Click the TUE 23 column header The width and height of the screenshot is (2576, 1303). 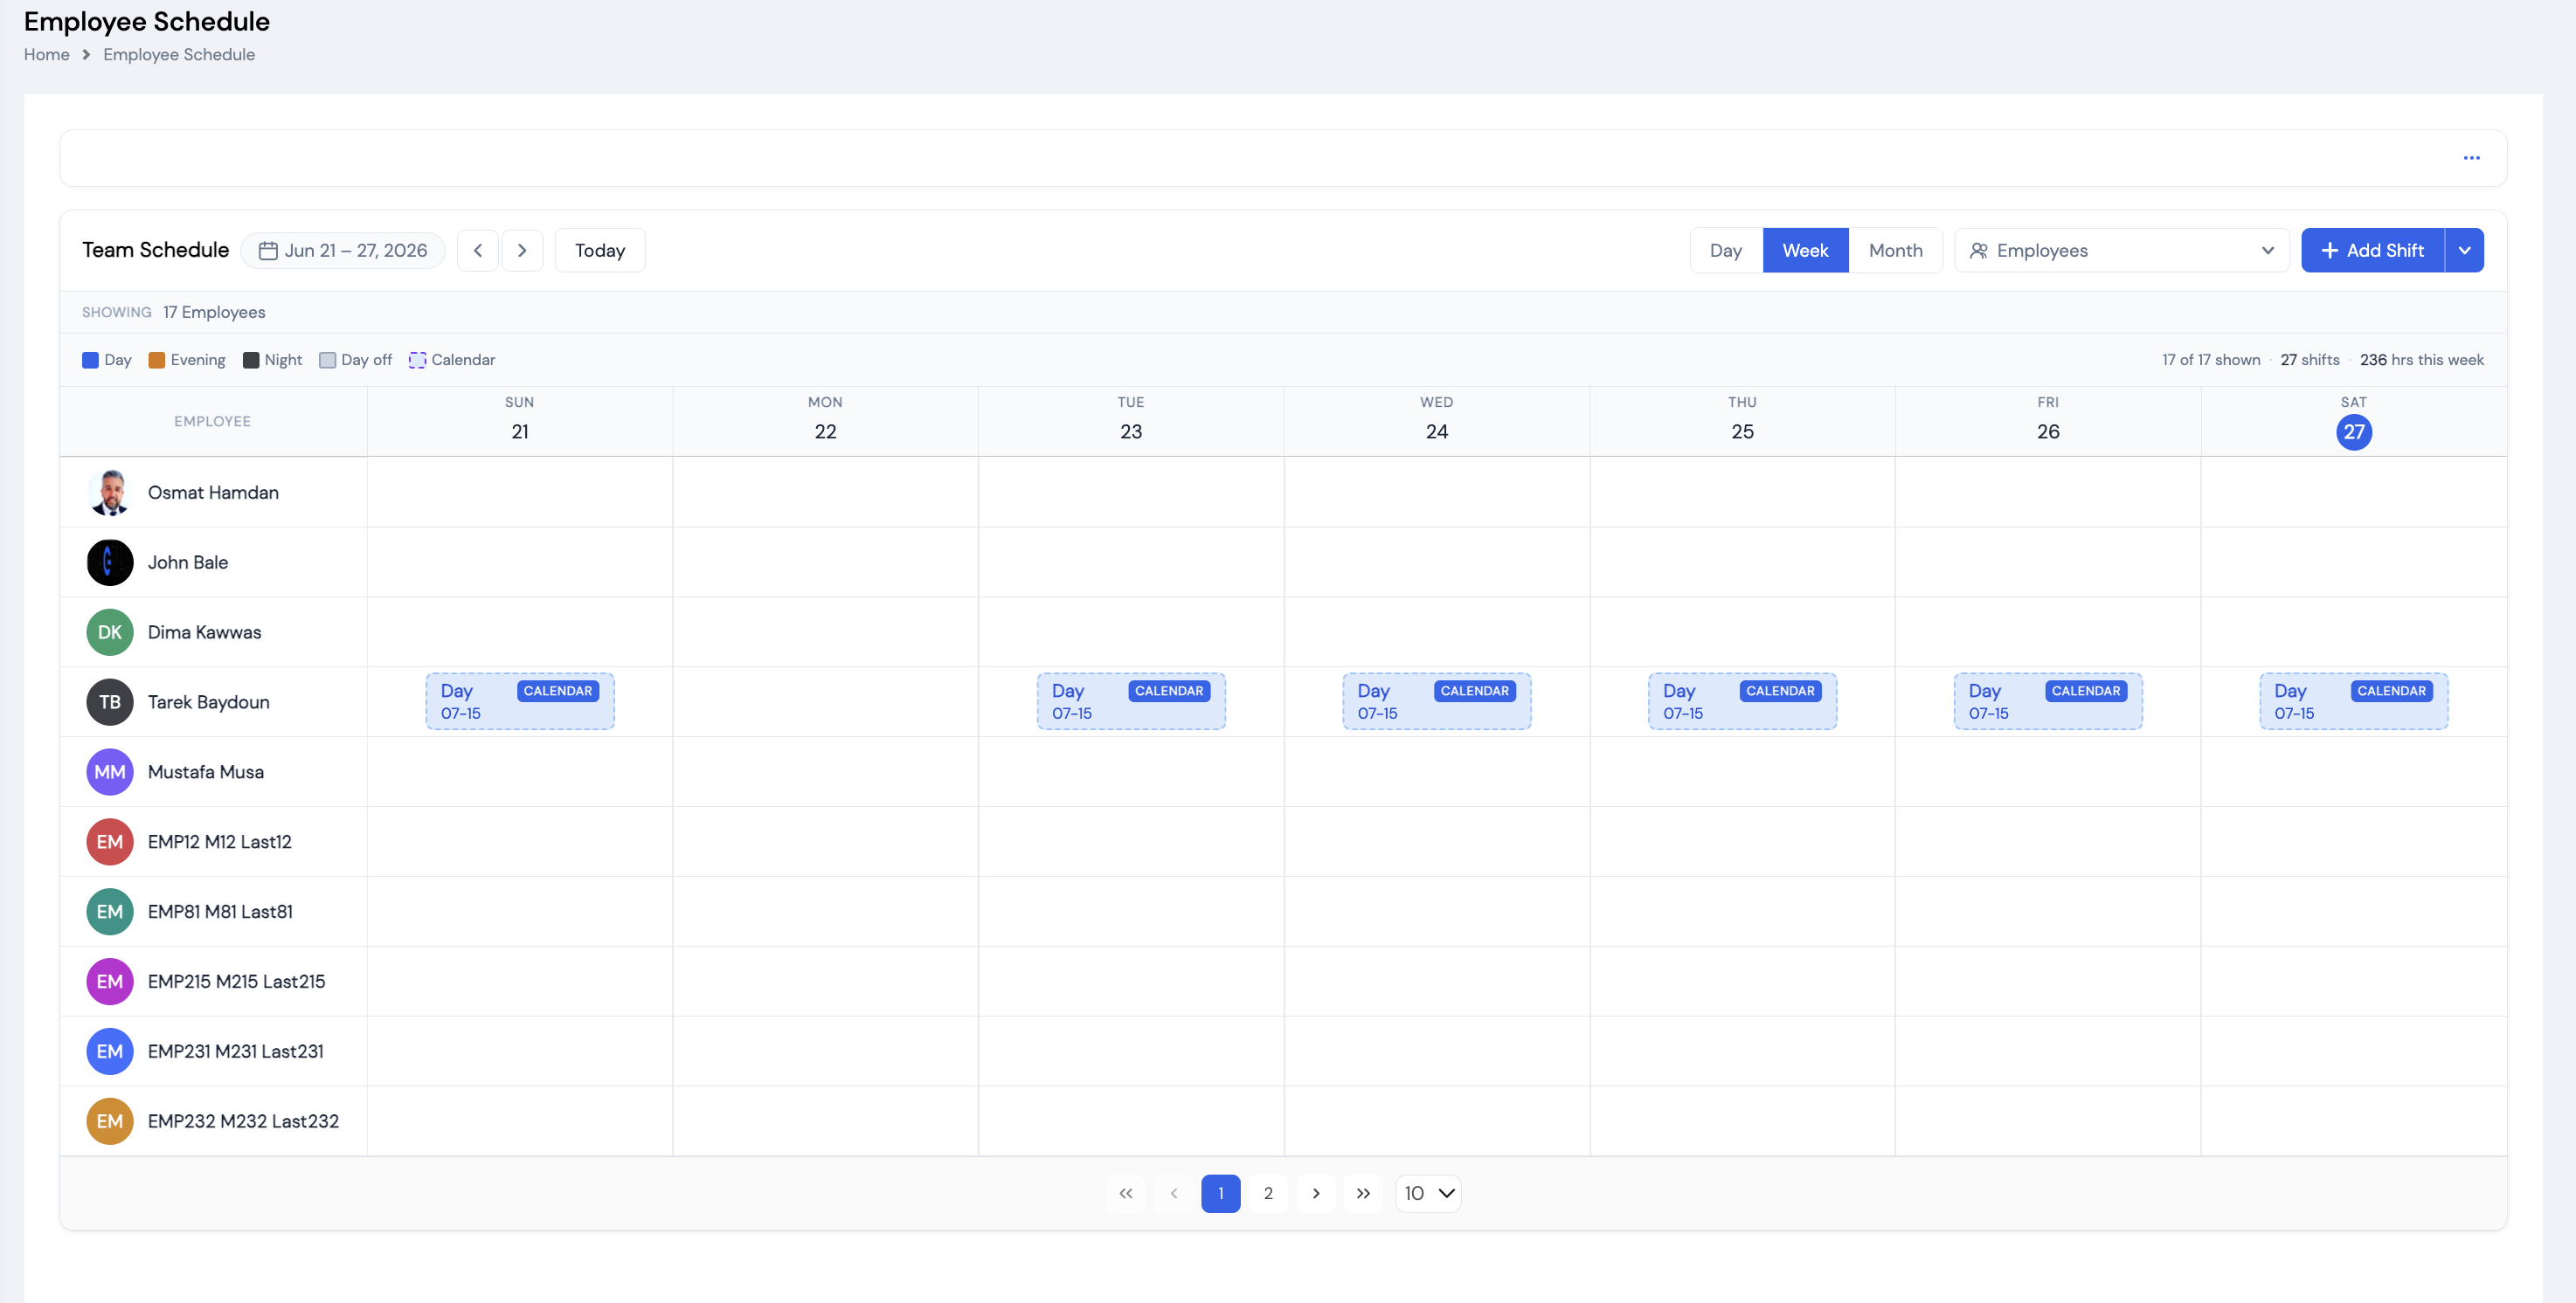(1131, 422)
